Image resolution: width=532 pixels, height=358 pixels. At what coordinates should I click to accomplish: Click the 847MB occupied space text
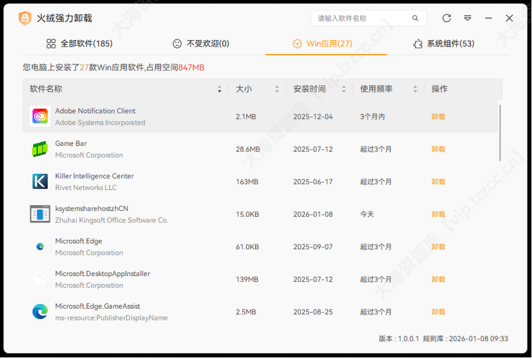[x=191, y=67]
